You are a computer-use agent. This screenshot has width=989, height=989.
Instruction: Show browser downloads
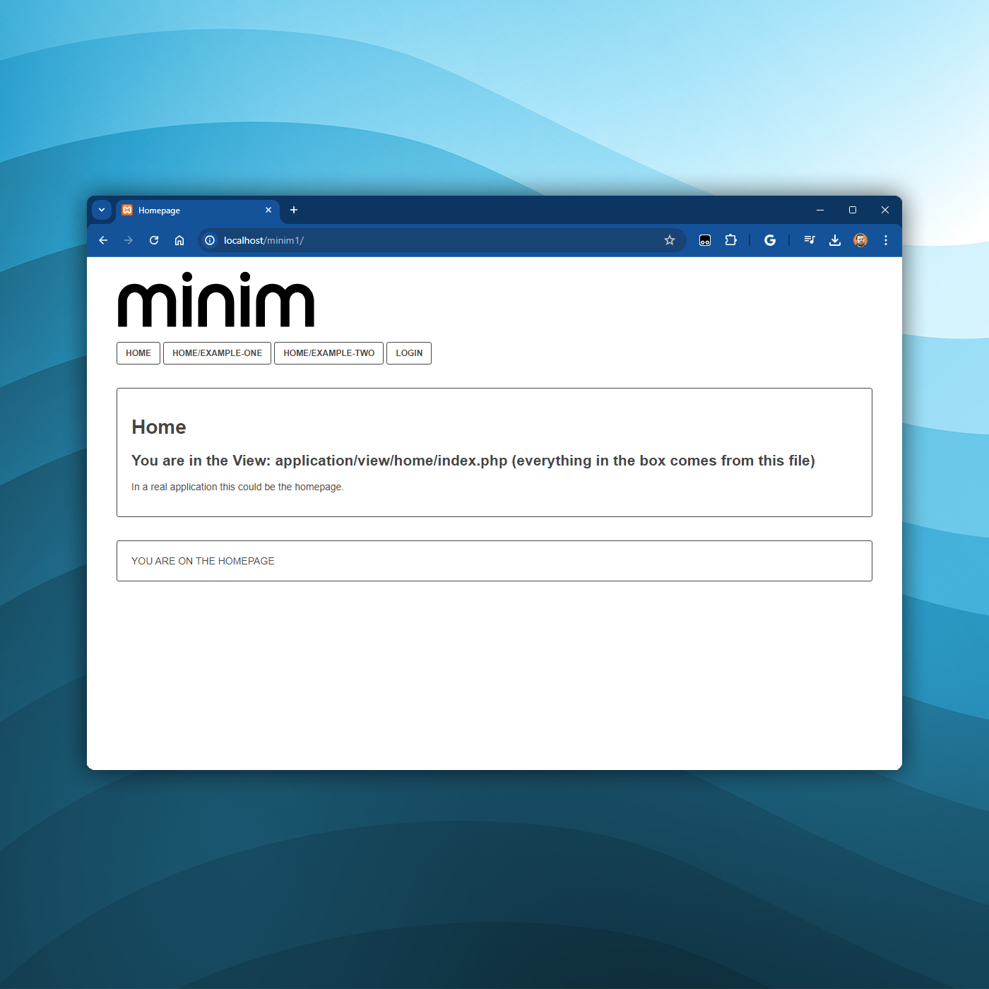(x=835, y=240)
